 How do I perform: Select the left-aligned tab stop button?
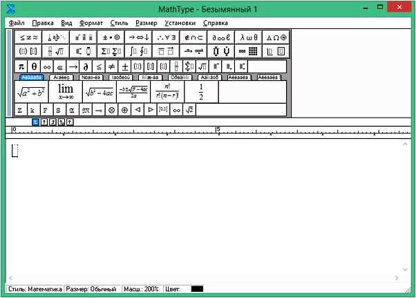35,122
